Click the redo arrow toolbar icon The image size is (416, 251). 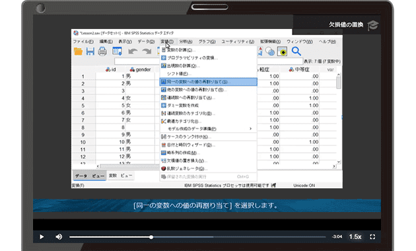[147, 52]
